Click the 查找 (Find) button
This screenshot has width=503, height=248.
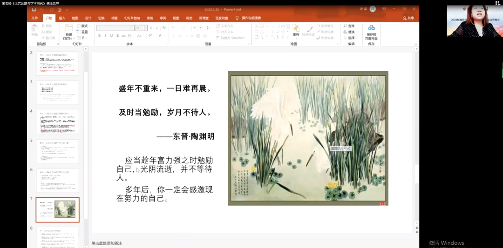349,26
